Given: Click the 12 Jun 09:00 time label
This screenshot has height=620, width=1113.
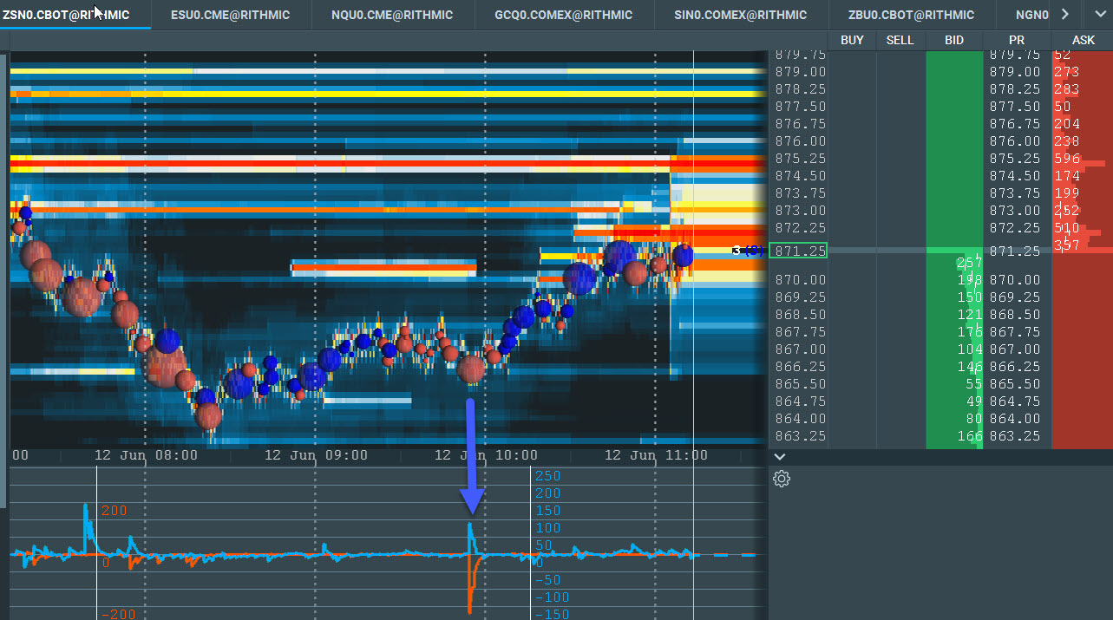Looking at the screenshot, I should 316,455.
